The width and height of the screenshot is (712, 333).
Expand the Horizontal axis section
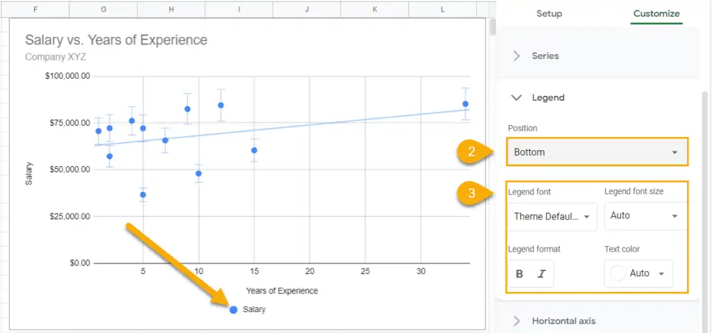pyautogui.click(x=563, y=320)
